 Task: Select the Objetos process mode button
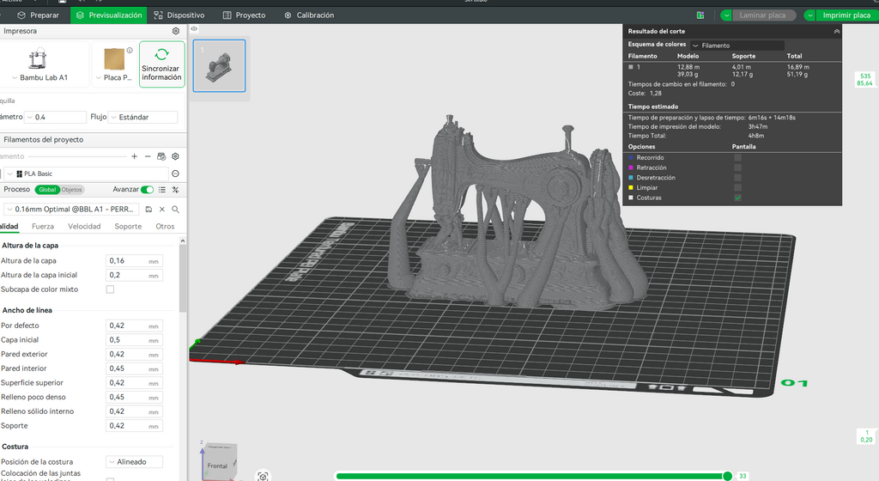pyautogui.click(x=72, y=190)
